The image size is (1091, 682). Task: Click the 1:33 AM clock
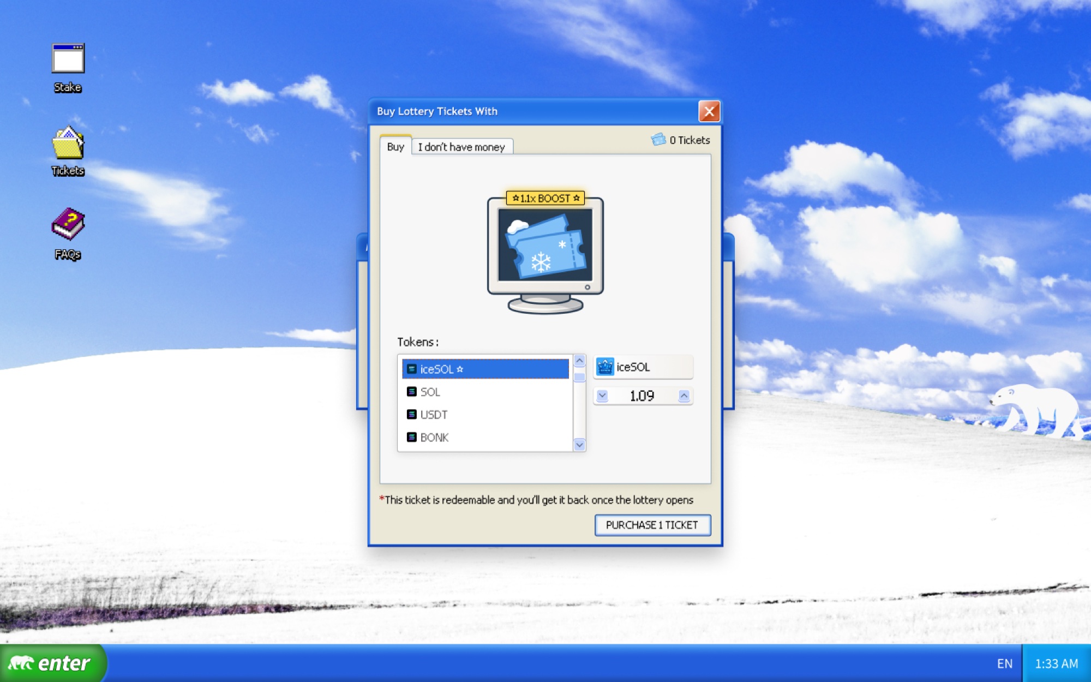click(1057, 663)
